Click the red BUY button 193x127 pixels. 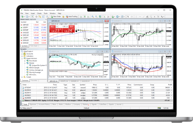coord(72,26)
